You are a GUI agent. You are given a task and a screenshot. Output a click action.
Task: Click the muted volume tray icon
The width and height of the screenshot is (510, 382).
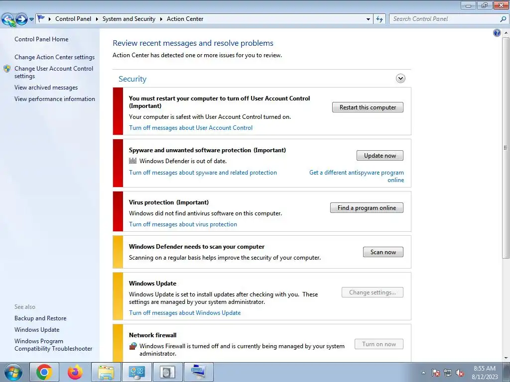pos(460,373)
